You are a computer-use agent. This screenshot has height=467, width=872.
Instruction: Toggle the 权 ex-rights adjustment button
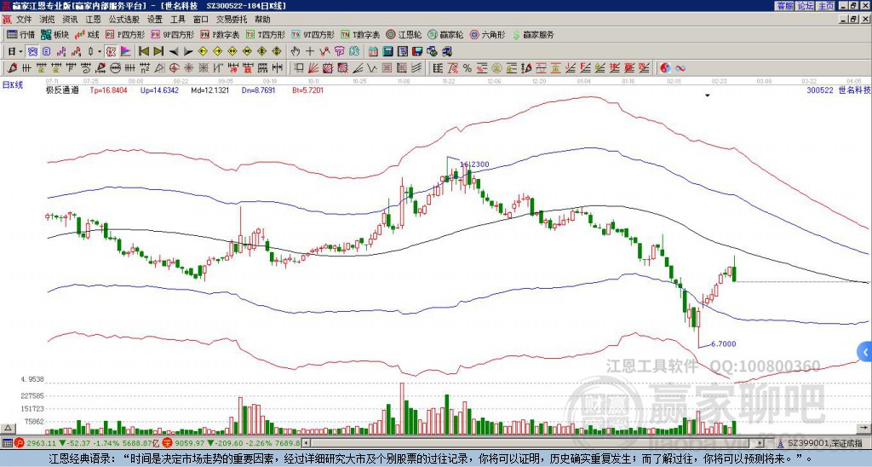tap(111, 51)
